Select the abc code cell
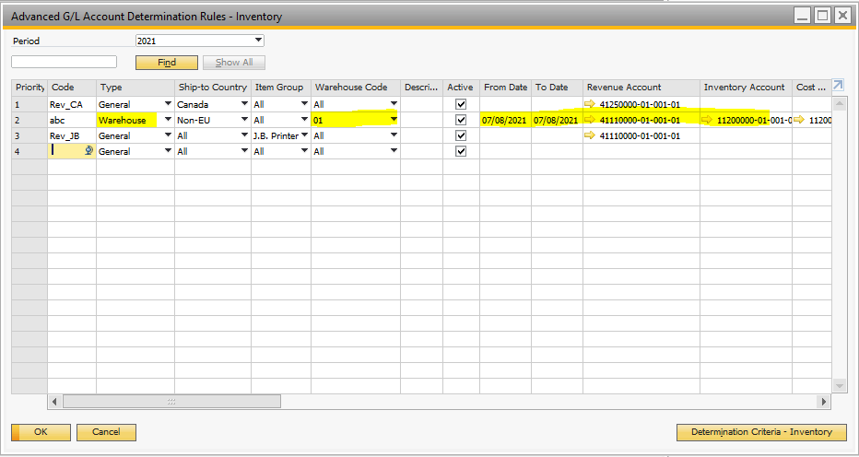Image resolution: width=859 pixels, height=457 pixels. click(72, 120)
